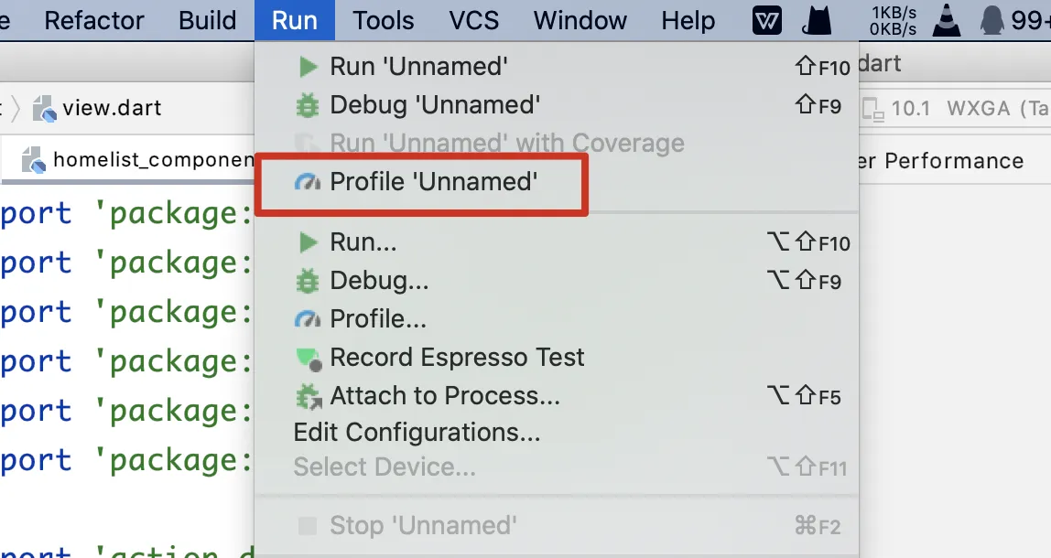Click the Debug 'Unnamed' bug icon
This screenshot has height=558, width=1051.
click(x=307, y=105)
